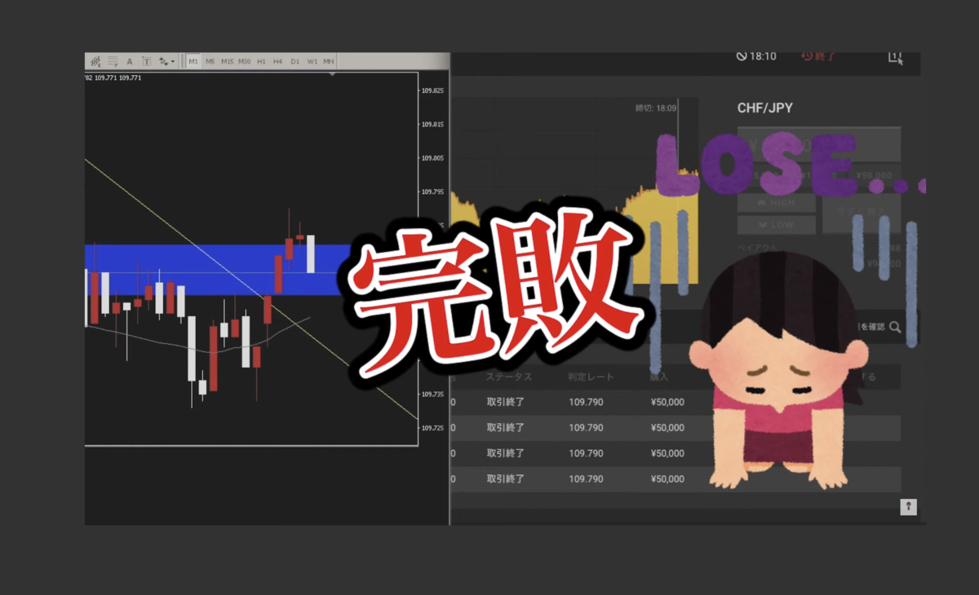Click the 109.815 price axis label
The height and width of the screenshot is (595, 979).
[x=433, y=125]
